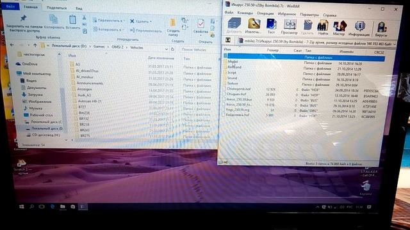The width and height of the screenshot is (410, 230).
Task: Launch Edge browser from taskbar
Action: (x=53, y=206)
